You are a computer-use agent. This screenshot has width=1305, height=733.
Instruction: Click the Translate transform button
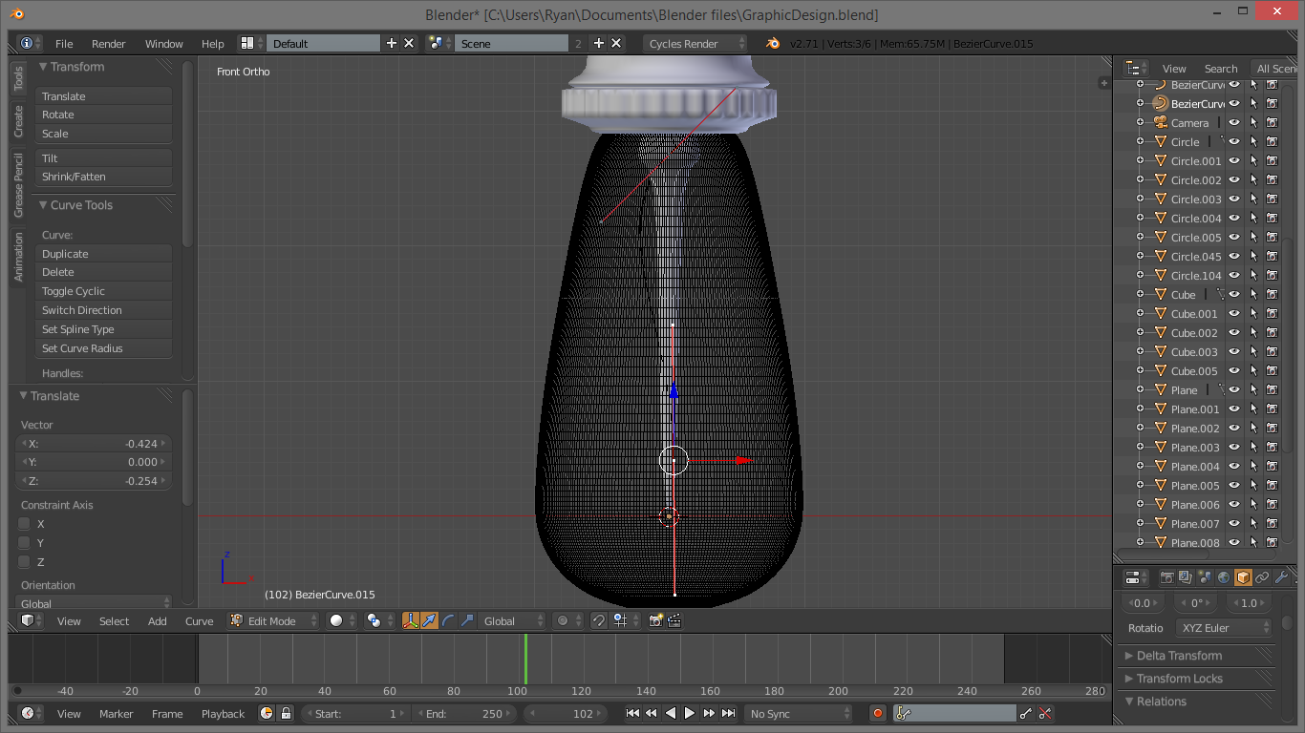point(104,96)
